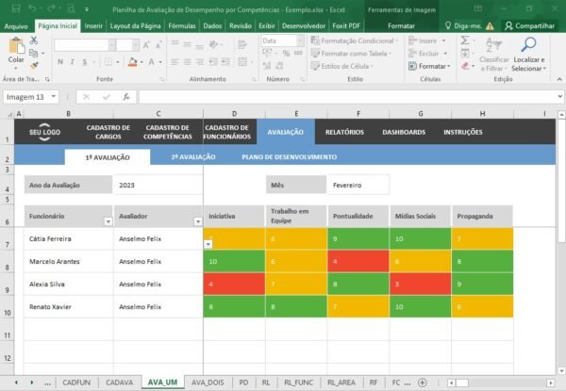Click the increase font size icon
This screenshot has width=566, height=391.
tap(146, 45)
